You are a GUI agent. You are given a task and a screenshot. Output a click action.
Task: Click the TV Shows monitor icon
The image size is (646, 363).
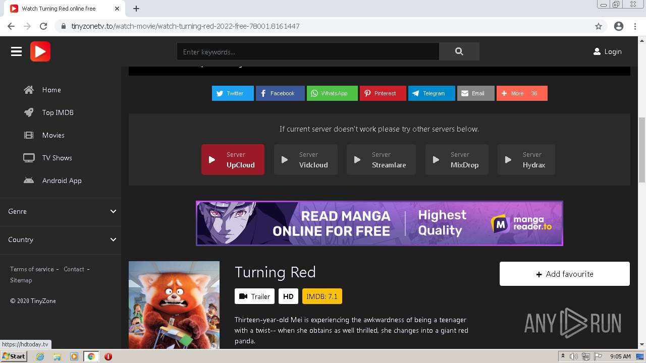click(29, 158)
